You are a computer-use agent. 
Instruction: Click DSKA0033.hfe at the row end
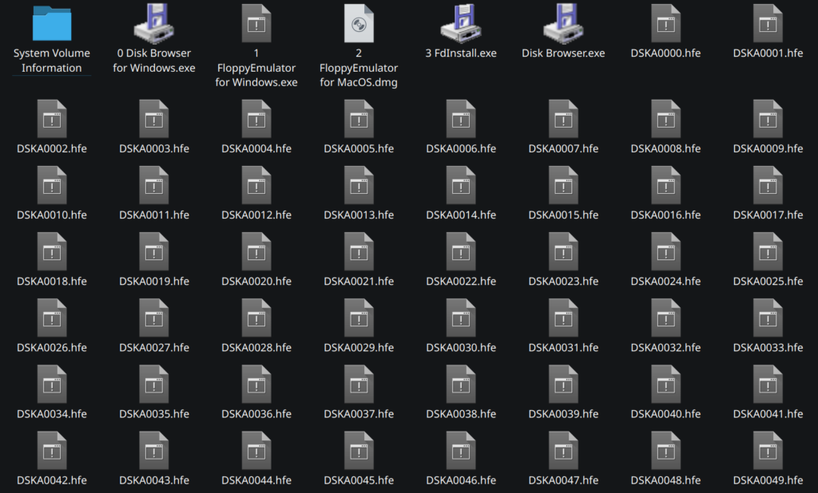point(767,317)
